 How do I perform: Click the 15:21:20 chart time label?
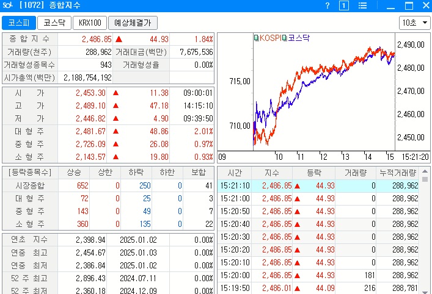click(x=415, y=157)
